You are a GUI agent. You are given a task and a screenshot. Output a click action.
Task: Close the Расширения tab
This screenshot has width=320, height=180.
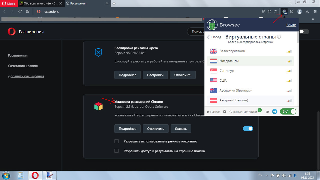point(107,4)
